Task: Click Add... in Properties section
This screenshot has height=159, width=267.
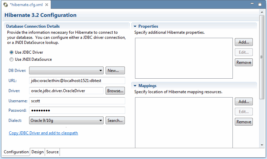Action: [x=244, y=42]
